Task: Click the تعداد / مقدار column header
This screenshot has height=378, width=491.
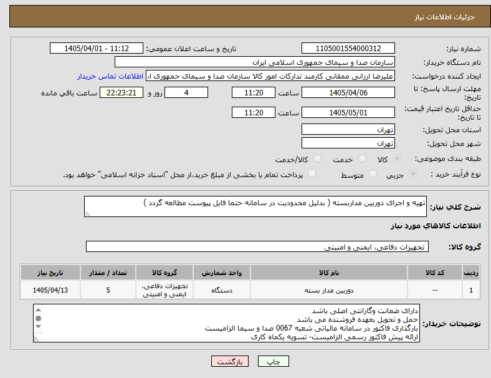Action: pyautogui.click(x=108, y=273)
